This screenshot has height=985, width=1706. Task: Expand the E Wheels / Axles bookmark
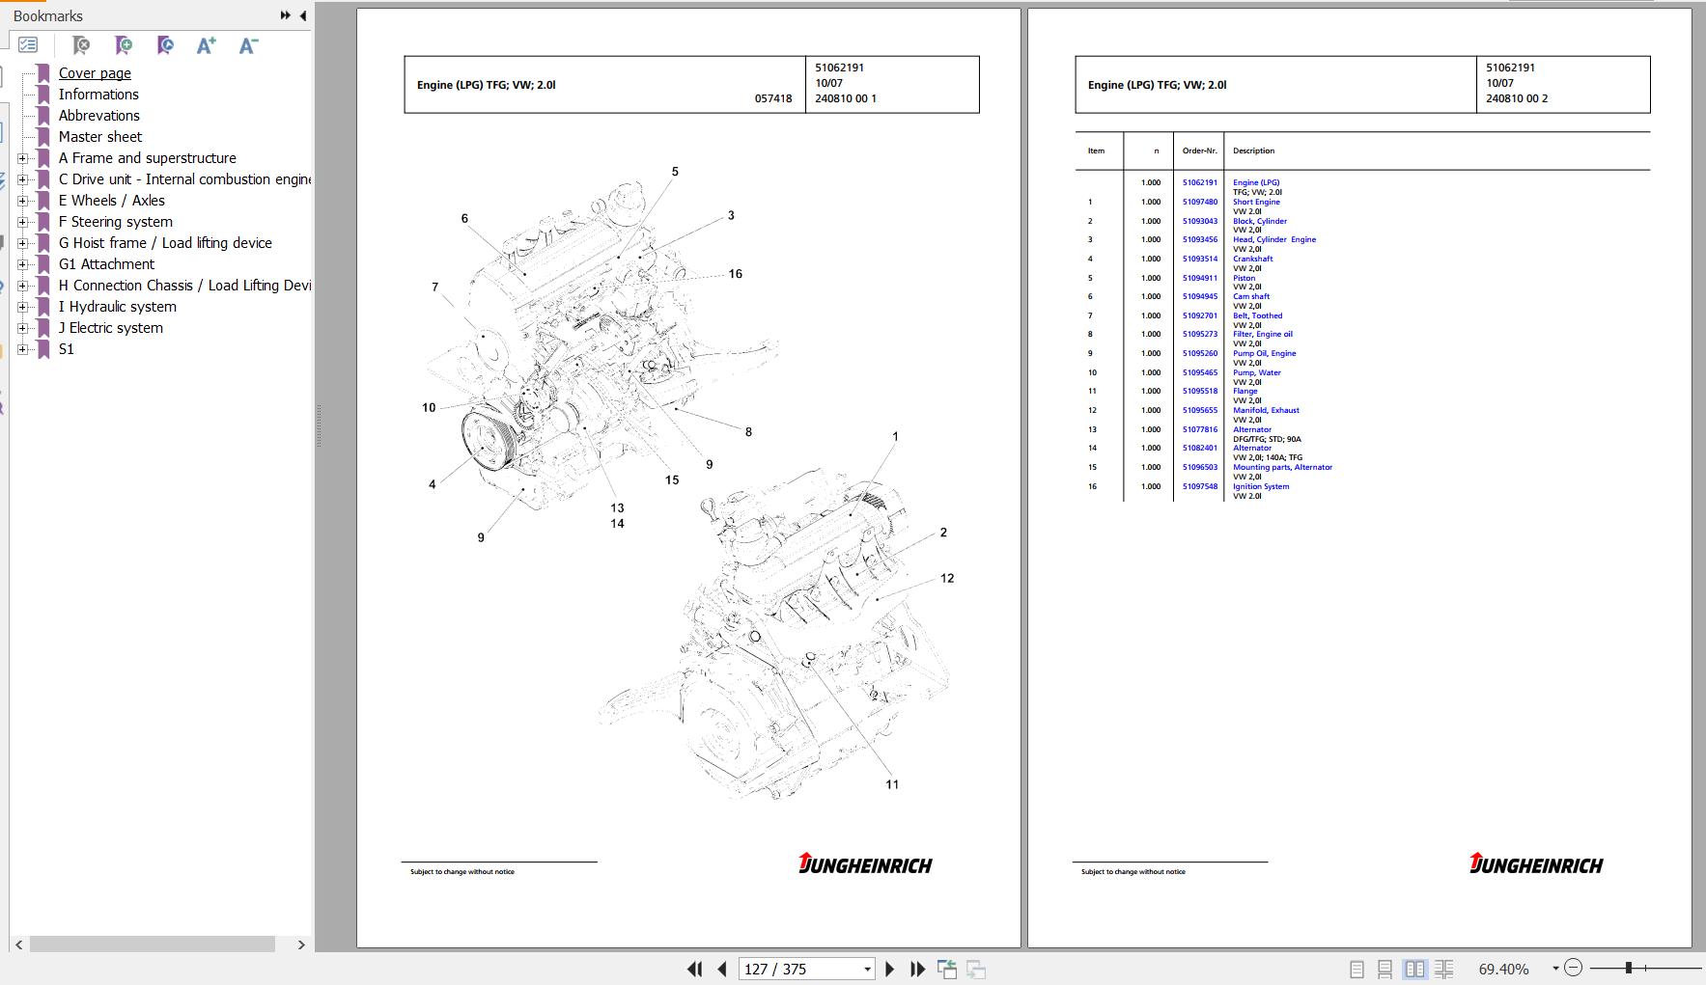point(22,201)
